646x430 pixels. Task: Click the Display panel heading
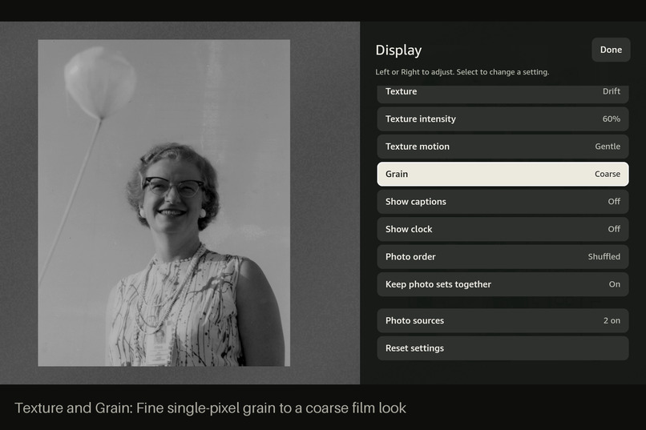pos(398,50)
